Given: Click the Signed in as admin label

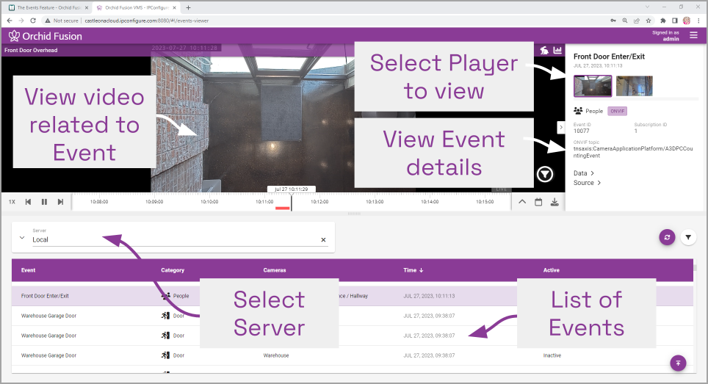Looking at the screenshot, I should tap(665, 36).
